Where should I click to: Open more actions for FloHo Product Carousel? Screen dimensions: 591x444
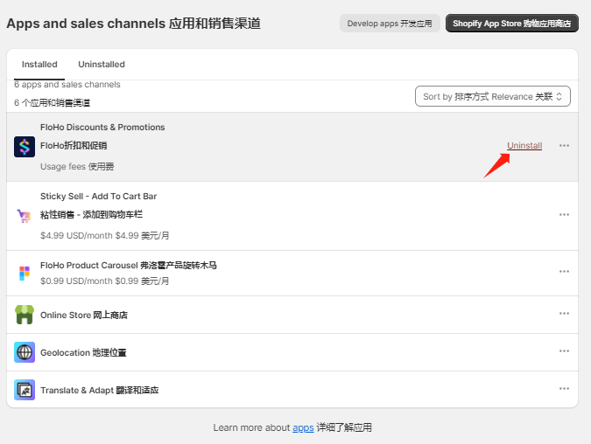tap(564, 272)
